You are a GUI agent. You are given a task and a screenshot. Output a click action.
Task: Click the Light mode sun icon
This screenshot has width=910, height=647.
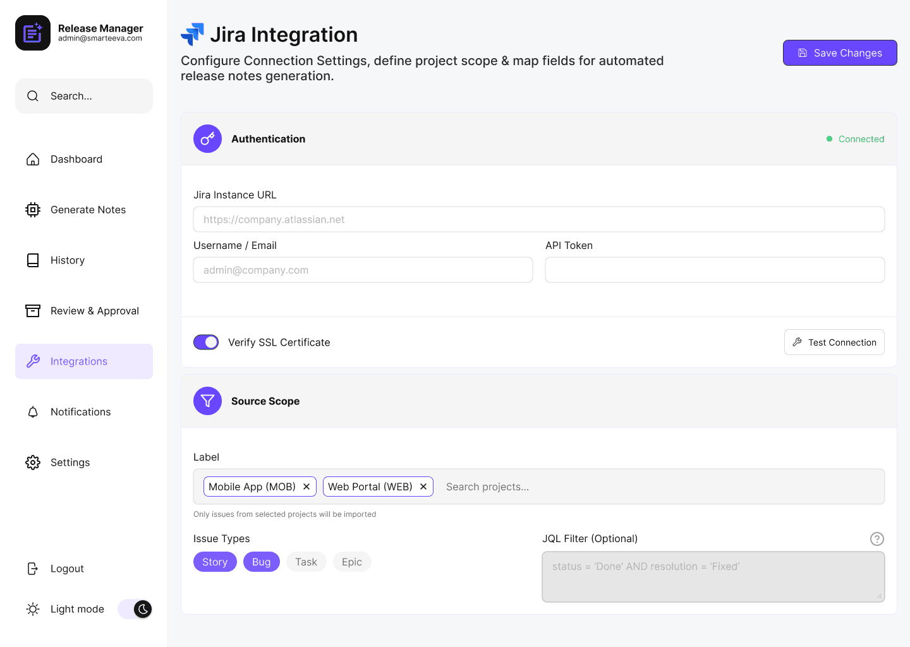point(33,609)
